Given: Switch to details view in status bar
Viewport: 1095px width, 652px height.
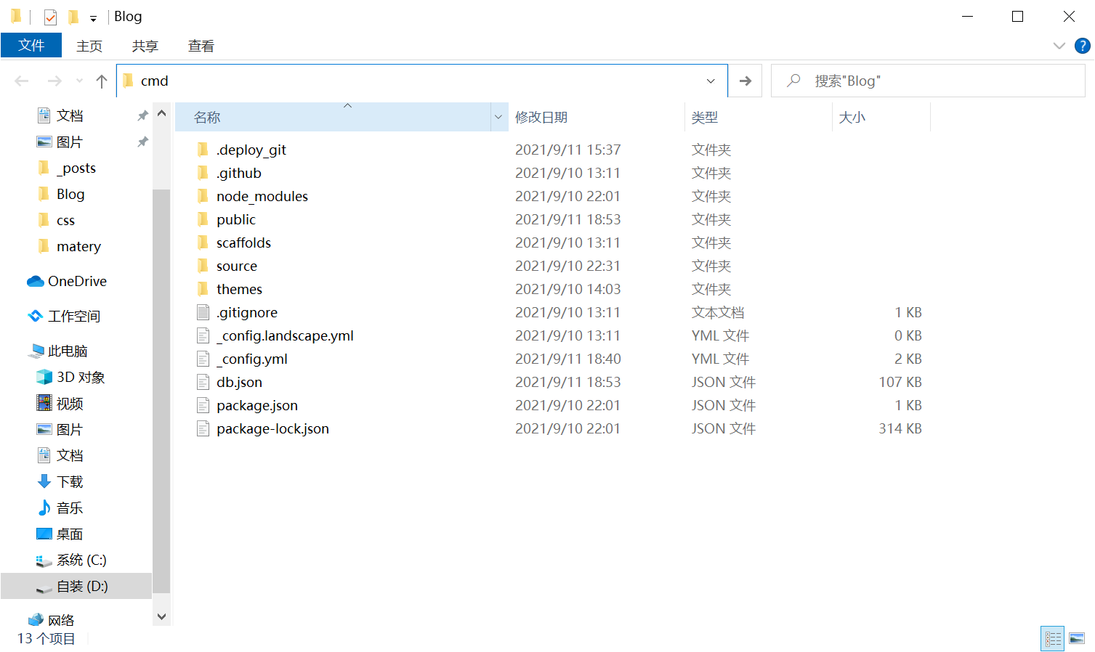Looking at the screenshot, I should pos(1052,639).
